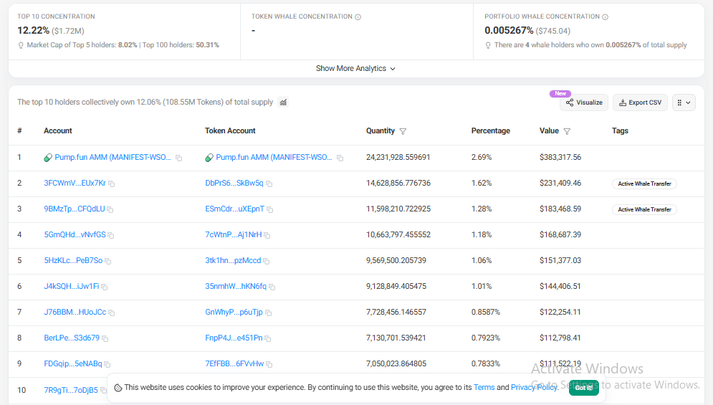Select percentage 0.8587%

pos(486,312)
